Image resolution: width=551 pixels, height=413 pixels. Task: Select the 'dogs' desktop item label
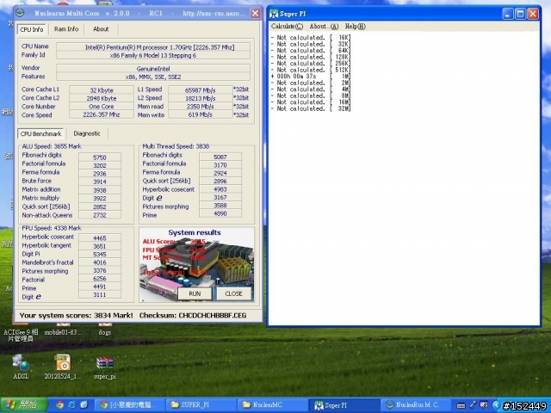pyautogui.click(x=105, y=332)
